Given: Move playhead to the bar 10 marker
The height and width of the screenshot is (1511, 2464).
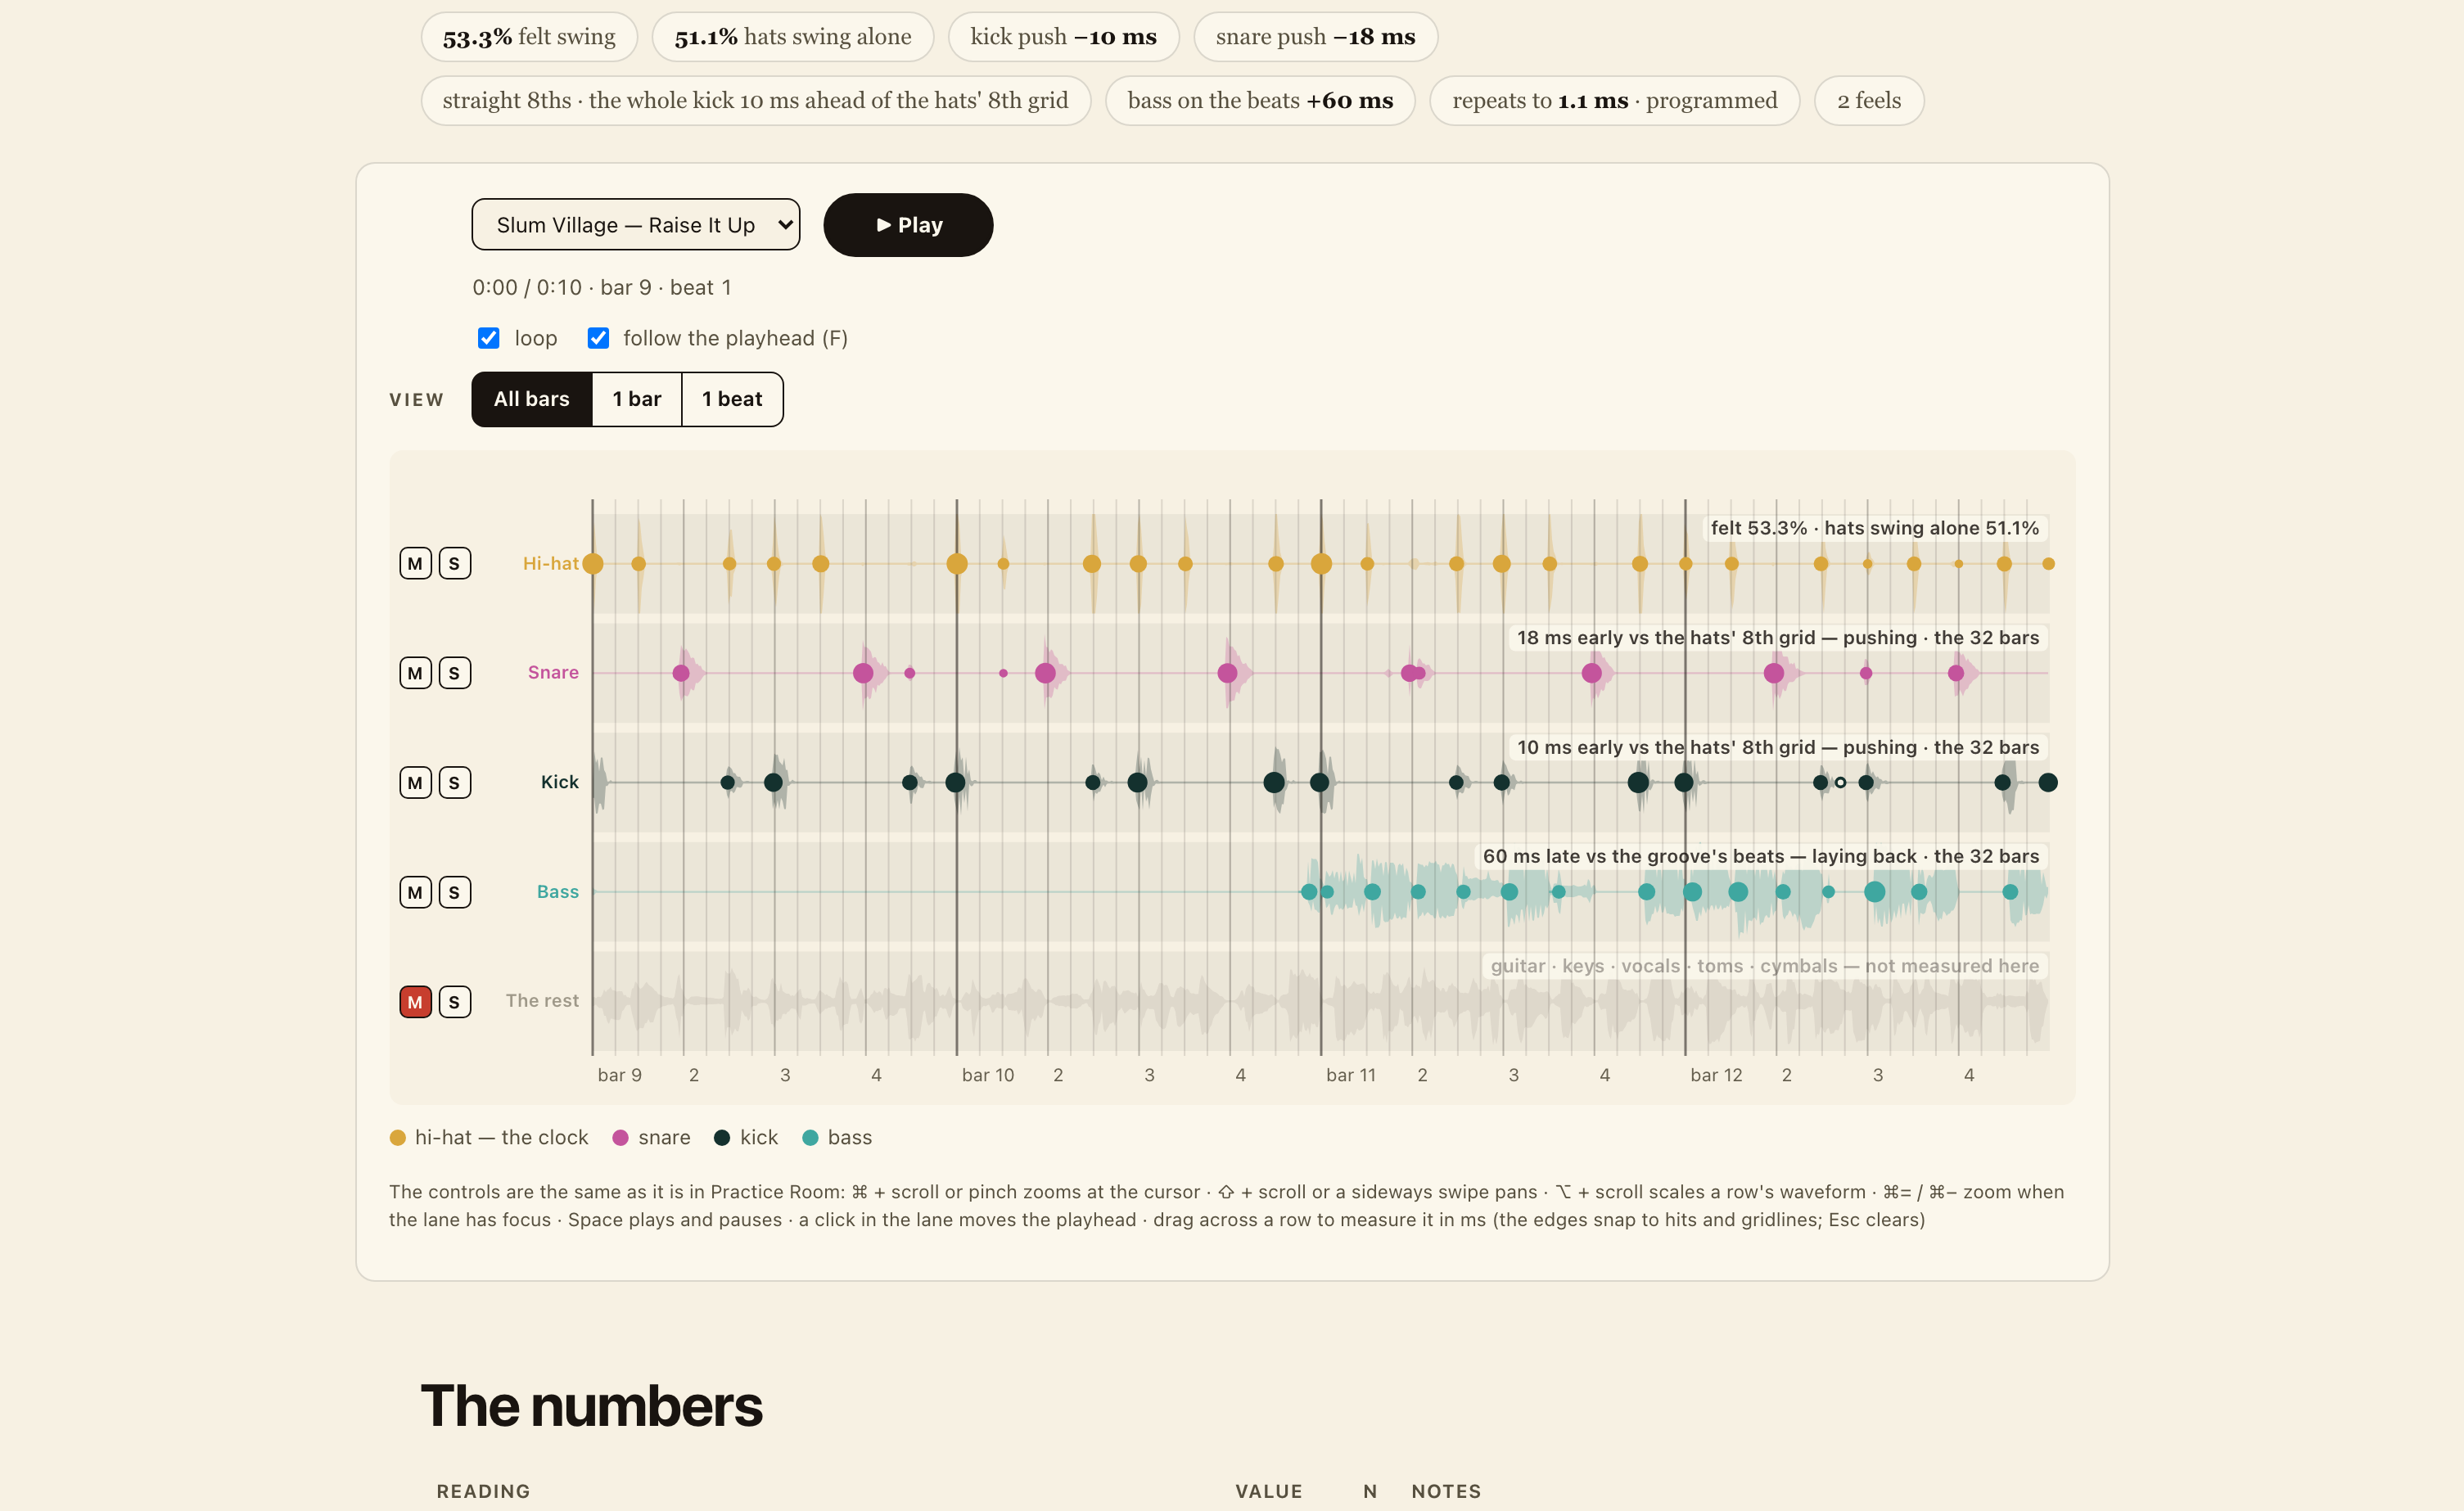Looking at the screenshot, I should click(x=987, y=1075).
